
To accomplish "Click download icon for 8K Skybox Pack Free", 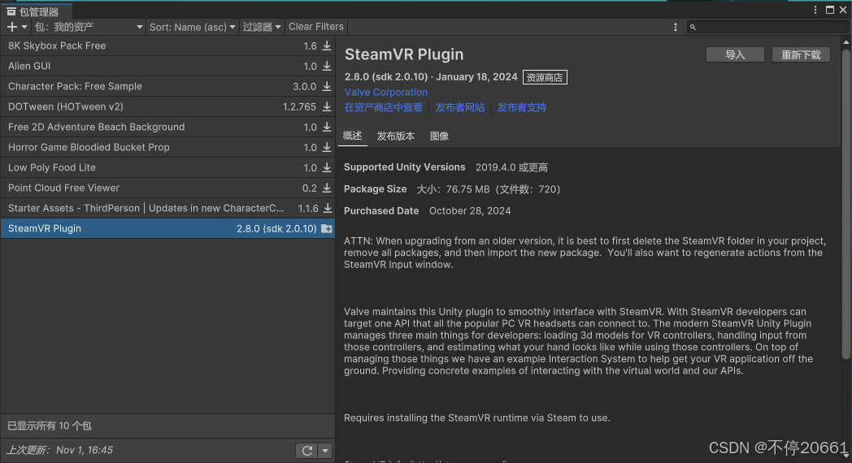I will pyautogui.click(x=327, y=45).
